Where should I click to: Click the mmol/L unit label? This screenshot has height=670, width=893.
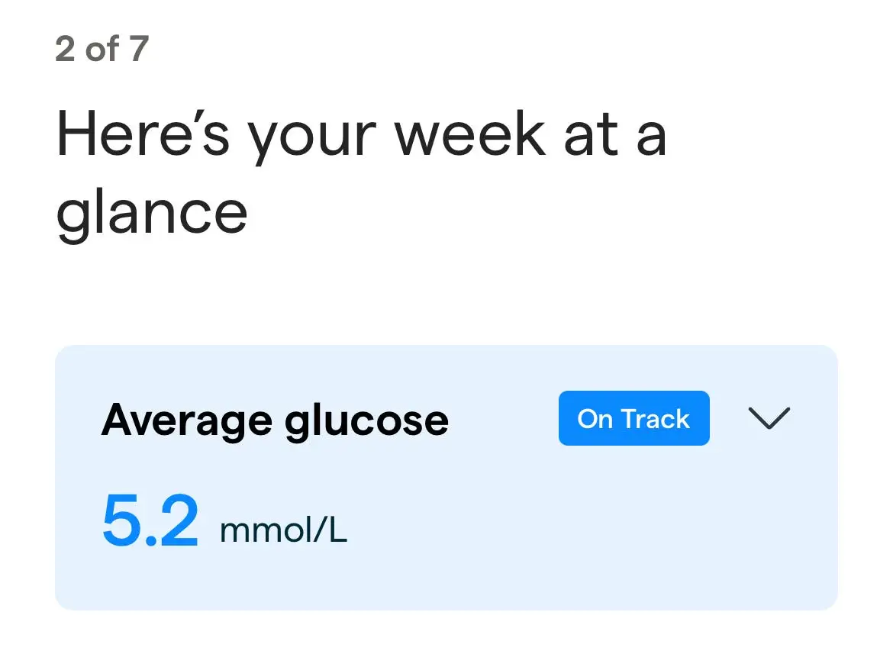[x=283, y=530]
